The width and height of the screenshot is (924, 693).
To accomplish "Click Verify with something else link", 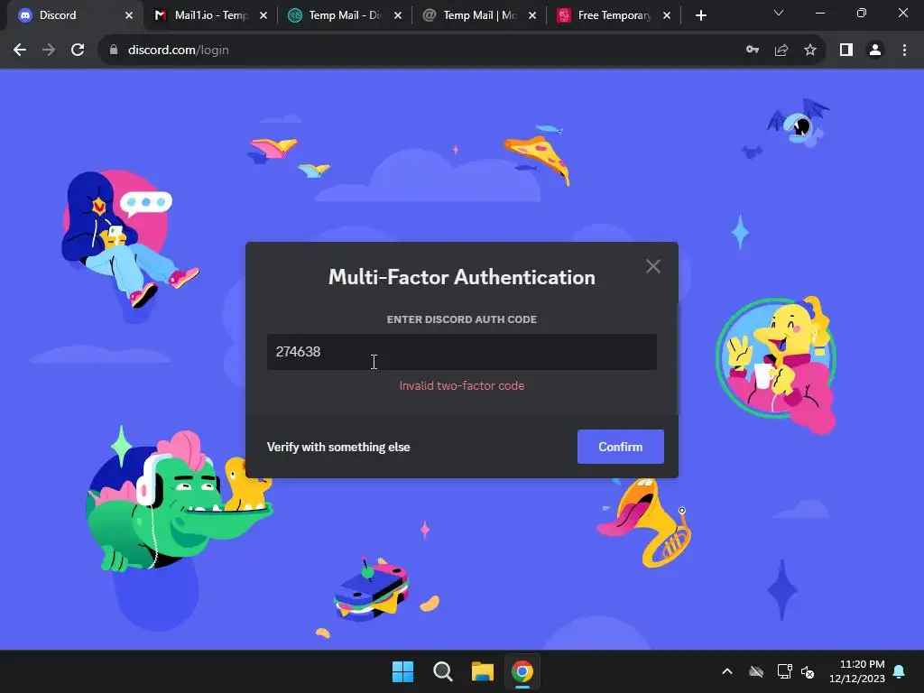I will click(338, 447).
